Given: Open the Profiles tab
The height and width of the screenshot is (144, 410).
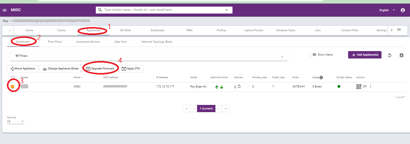Looking at the screenshot, I should (221, 30).
